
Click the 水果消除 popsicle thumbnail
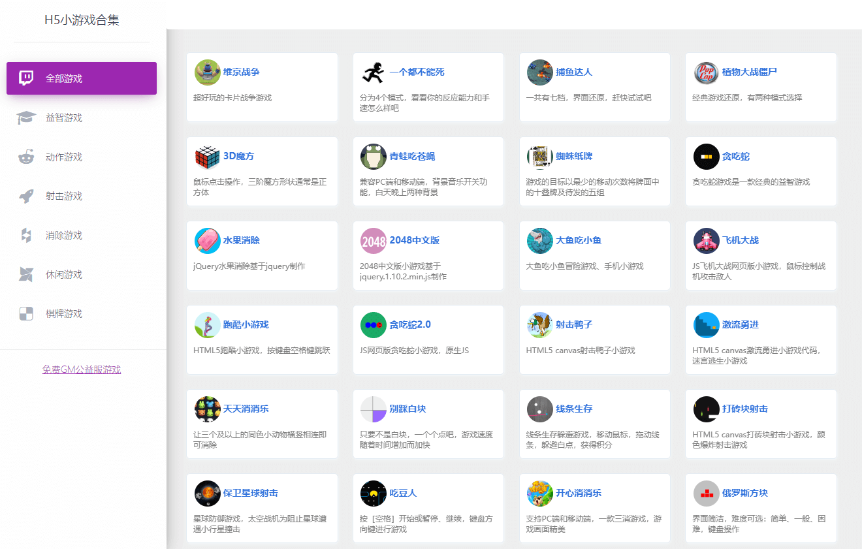pos(207,241)
